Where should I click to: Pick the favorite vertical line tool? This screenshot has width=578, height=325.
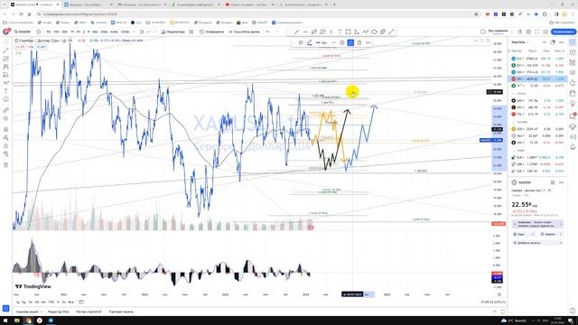click(331, 32)
